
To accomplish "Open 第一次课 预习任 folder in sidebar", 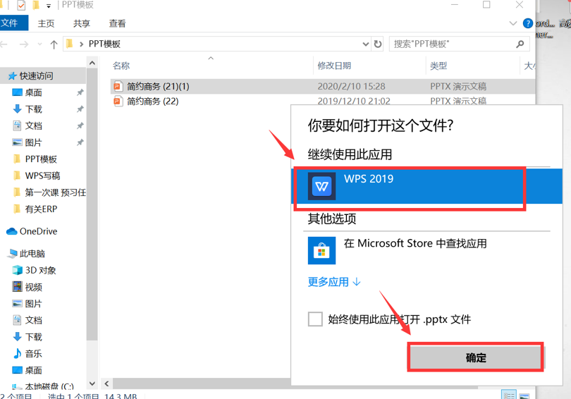I will (54, 192).
